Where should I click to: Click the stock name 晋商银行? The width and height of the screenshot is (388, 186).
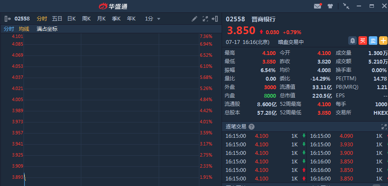tap(263, 19)
